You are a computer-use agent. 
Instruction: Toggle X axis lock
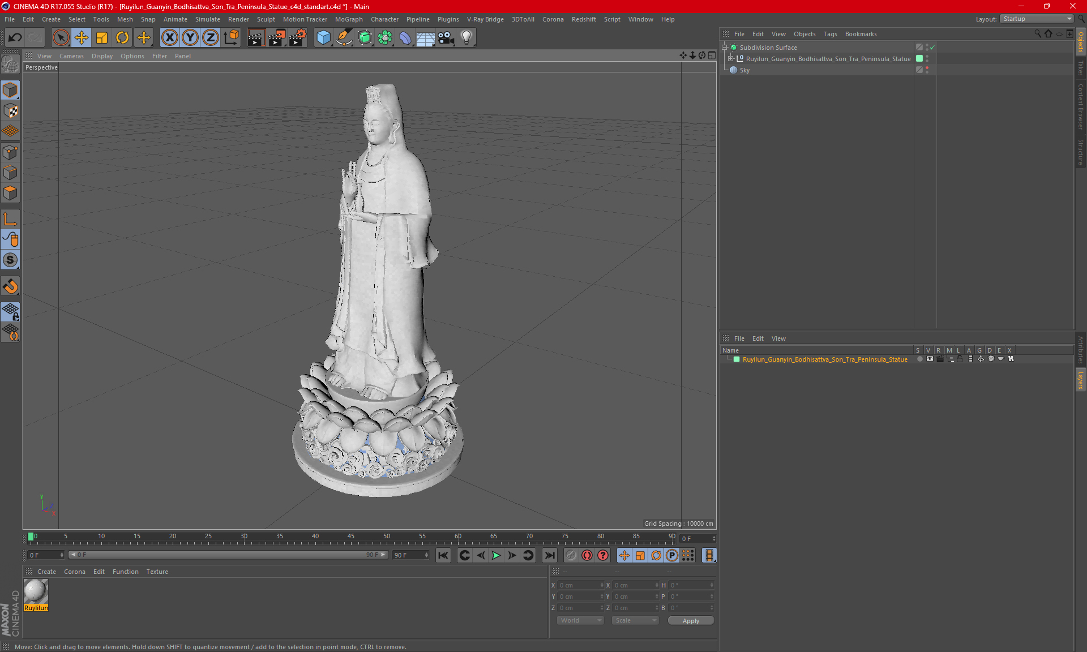169,38
